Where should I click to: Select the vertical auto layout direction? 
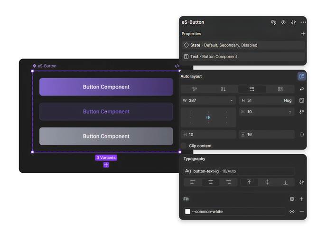pyautogui.click(x=223, y=89)
